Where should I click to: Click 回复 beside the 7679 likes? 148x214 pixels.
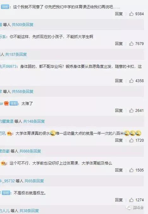[x=119, y=43]
